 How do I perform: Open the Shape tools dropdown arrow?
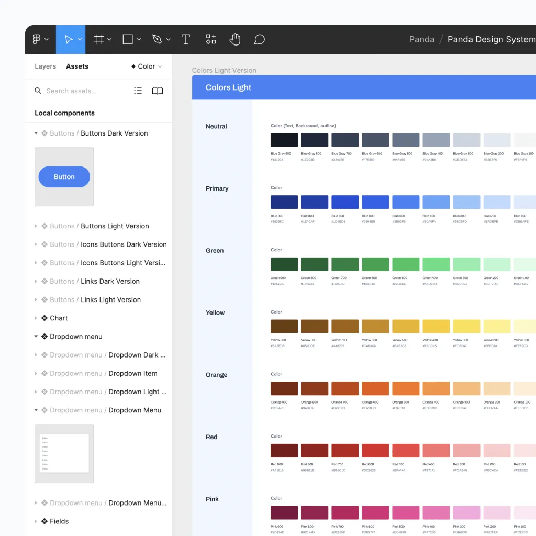click(138, 39)
